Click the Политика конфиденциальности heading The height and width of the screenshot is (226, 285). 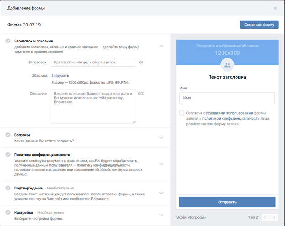(42, 155)
